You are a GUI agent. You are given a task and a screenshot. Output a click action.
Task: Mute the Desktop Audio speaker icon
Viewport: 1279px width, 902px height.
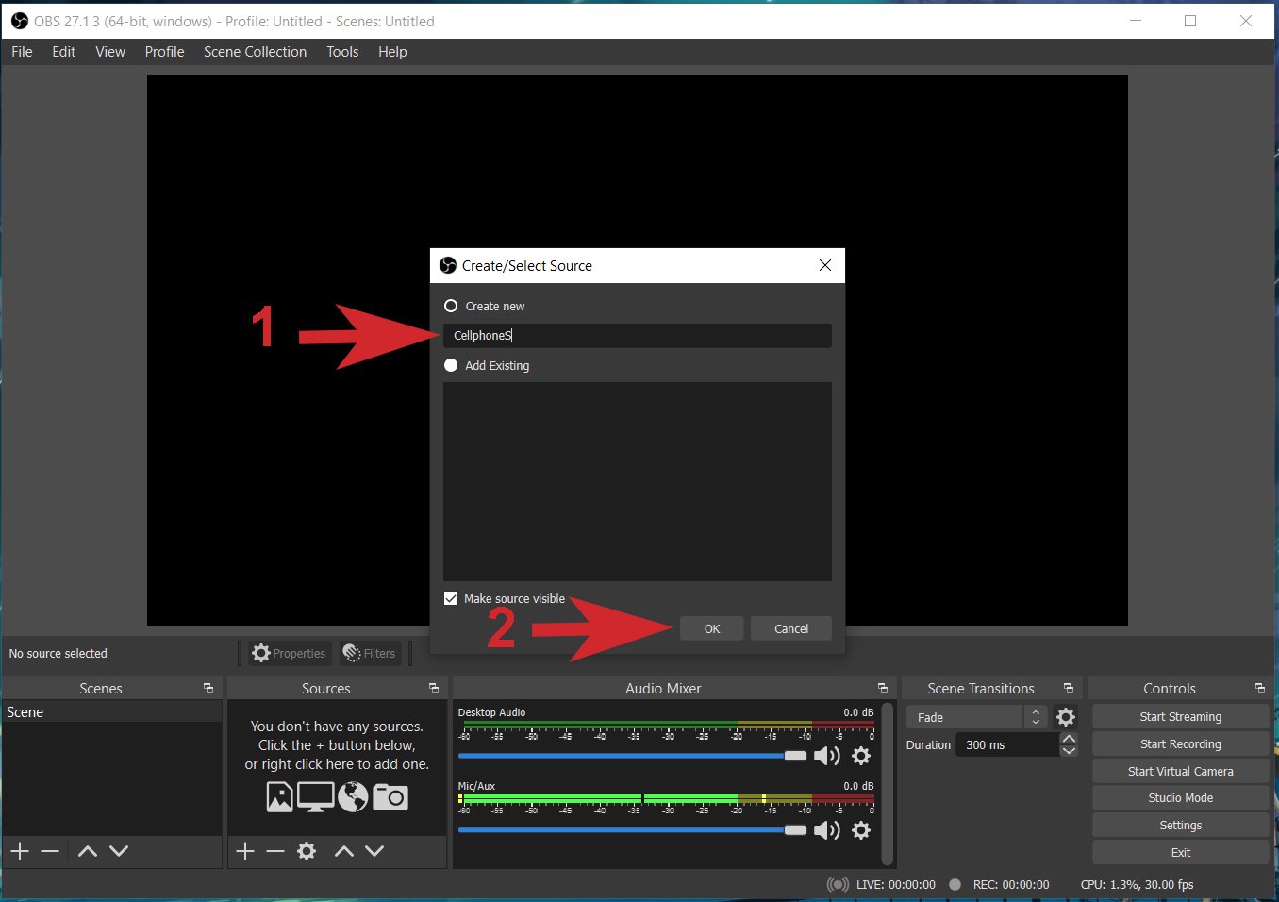(827, 755)
